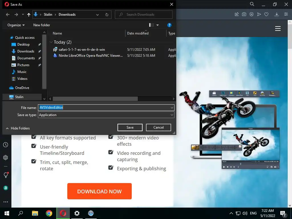Collapse the Today (2) group
The image size is (292, 219).
coord(51,42)
